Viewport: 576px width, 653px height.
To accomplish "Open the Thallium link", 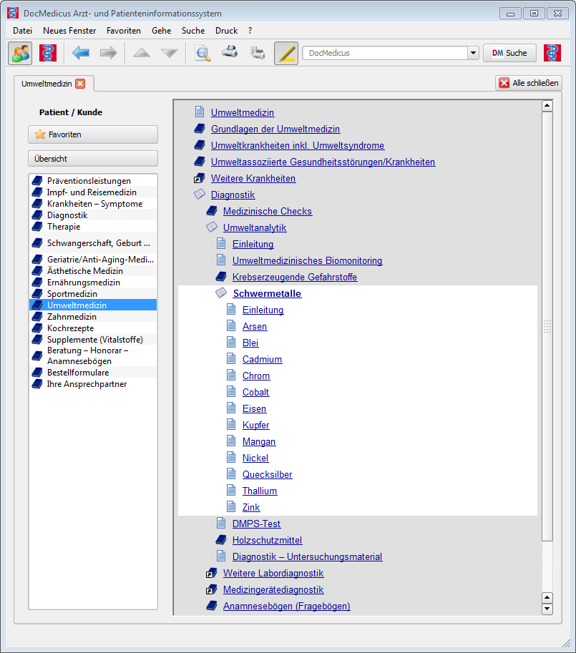I will click(x=260, y=491).
